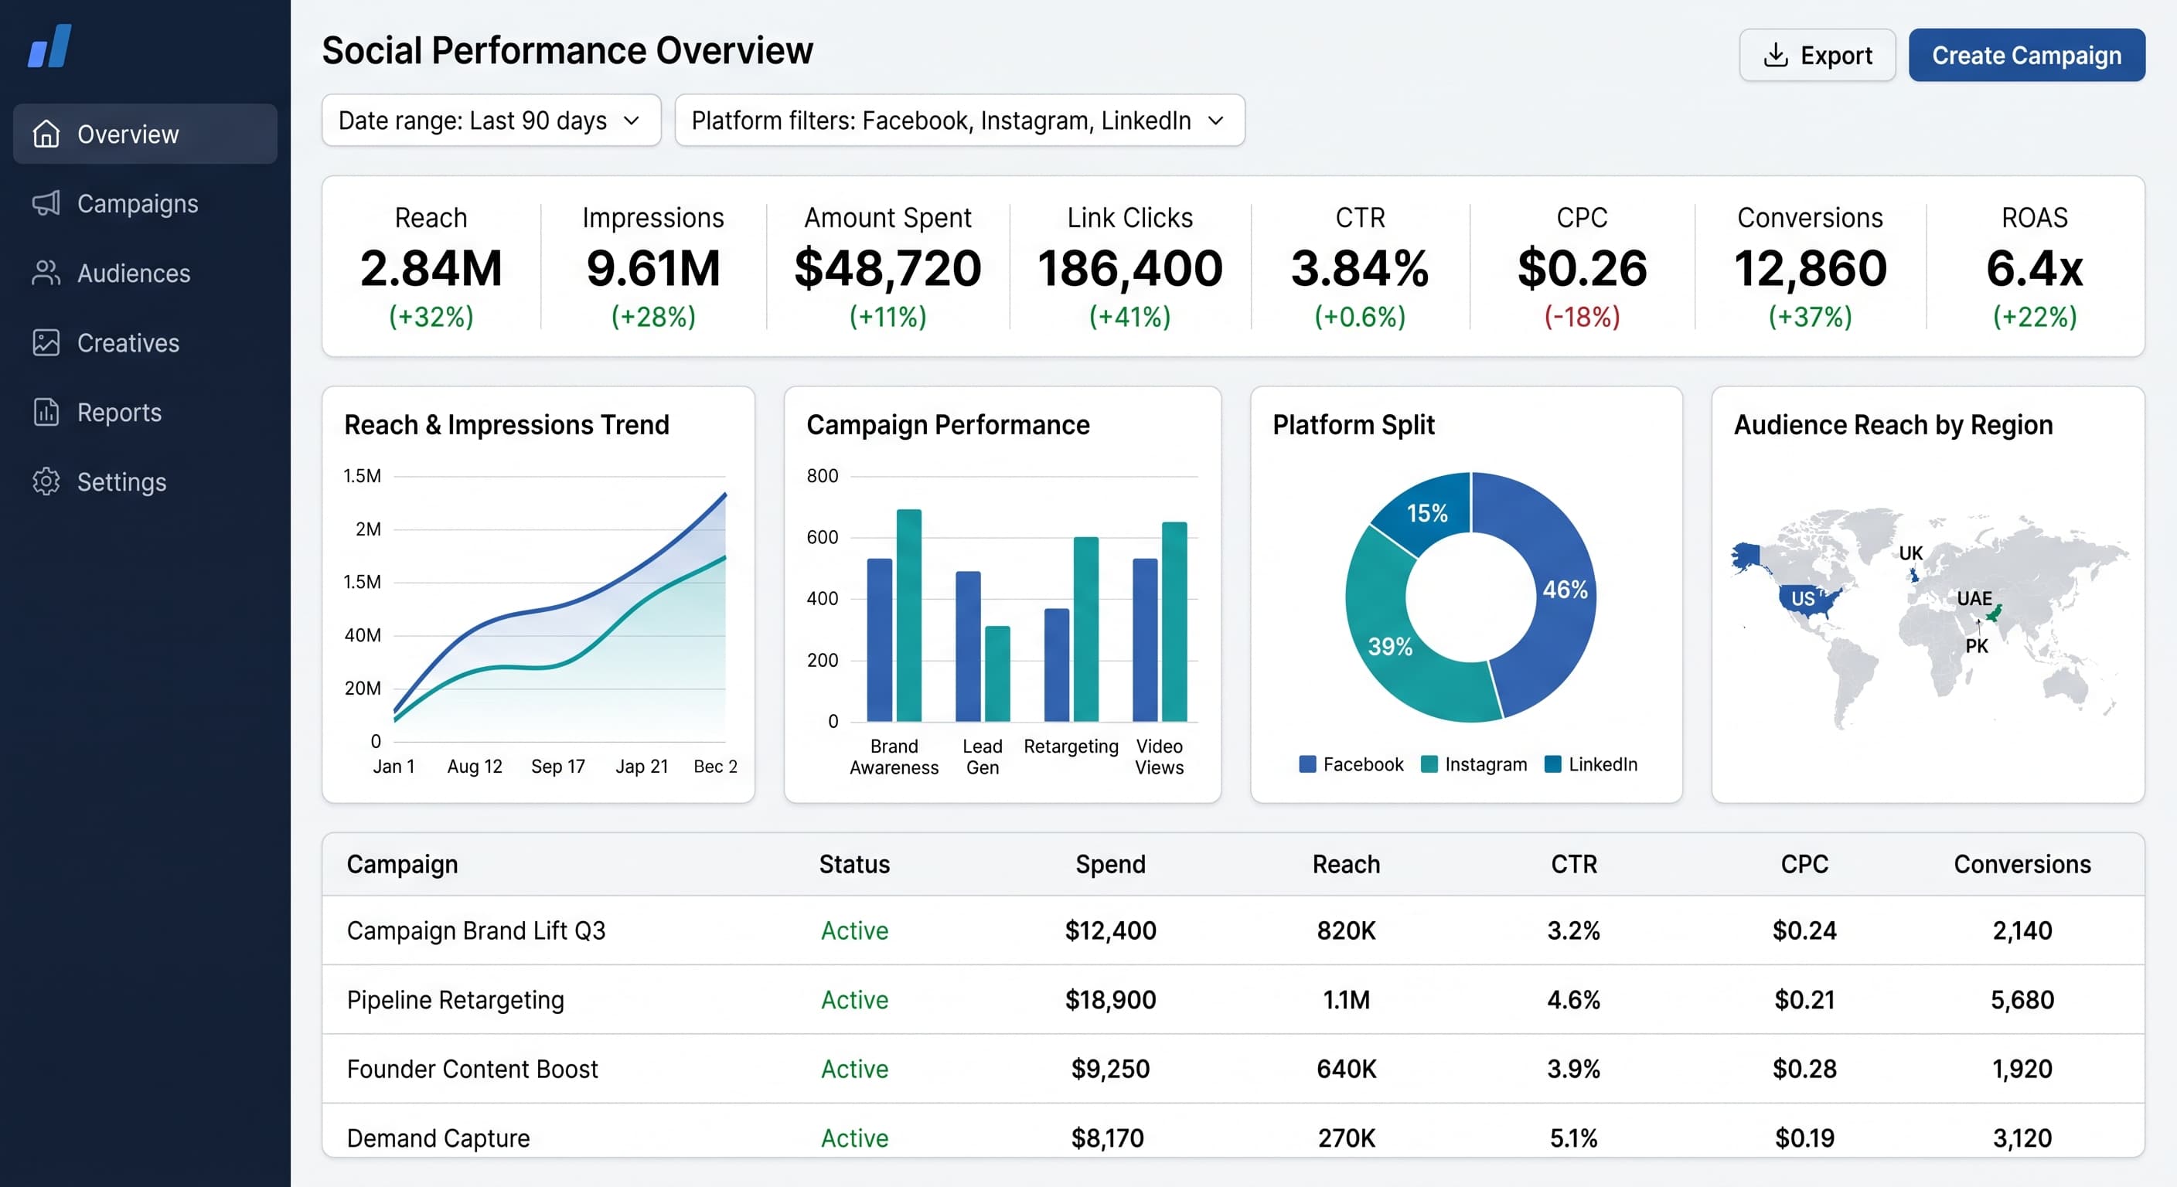Click the $12,400 spend cell

pos(1110,930)
